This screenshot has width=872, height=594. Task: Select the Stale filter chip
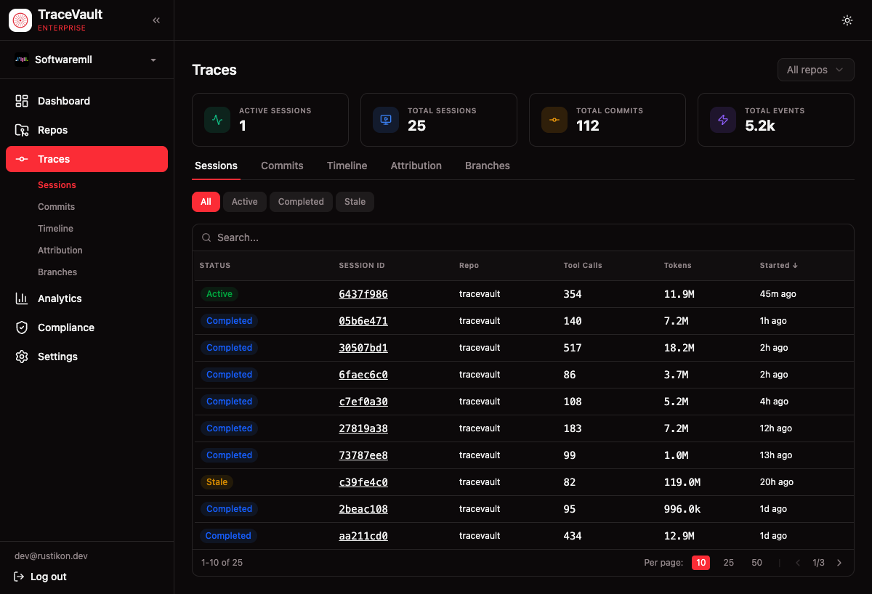pyautogui.click(x=355, y=202)
